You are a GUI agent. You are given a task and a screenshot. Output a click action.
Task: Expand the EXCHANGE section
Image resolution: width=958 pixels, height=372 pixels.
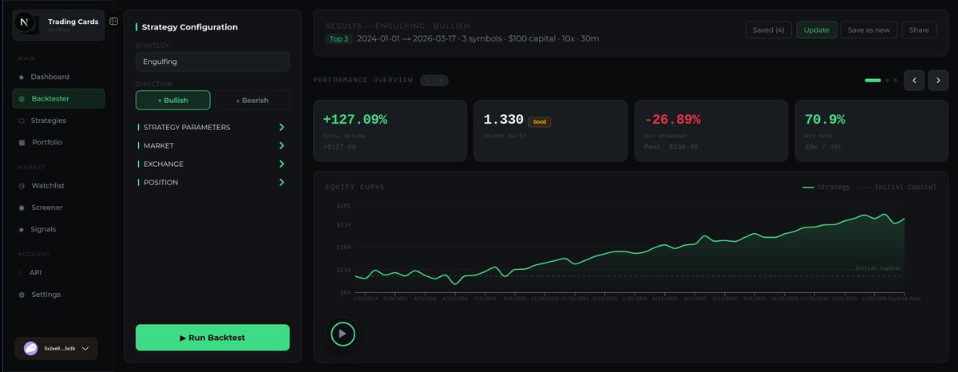coord(212,164)
